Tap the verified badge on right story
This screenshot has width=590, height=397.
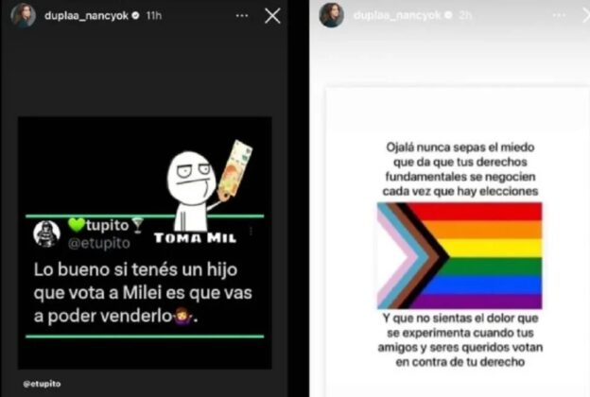[448, 15]
